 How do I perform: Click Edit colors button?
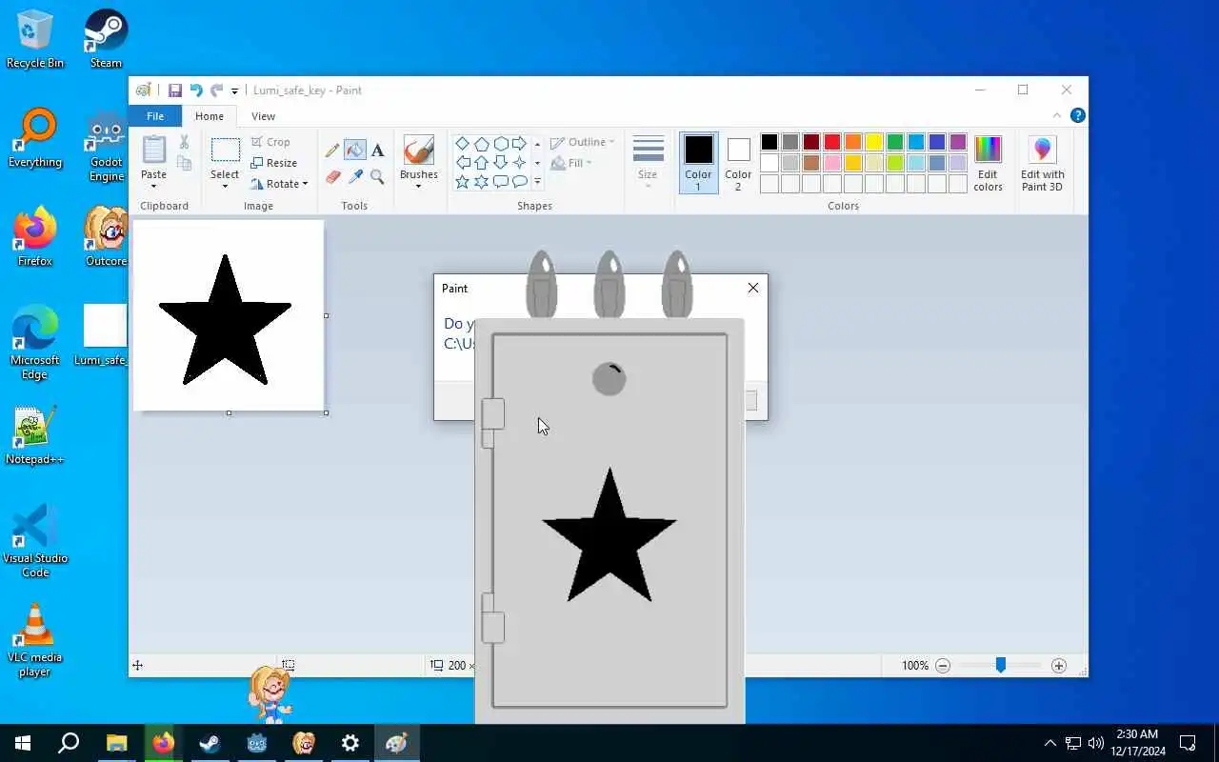click(988, 163)
